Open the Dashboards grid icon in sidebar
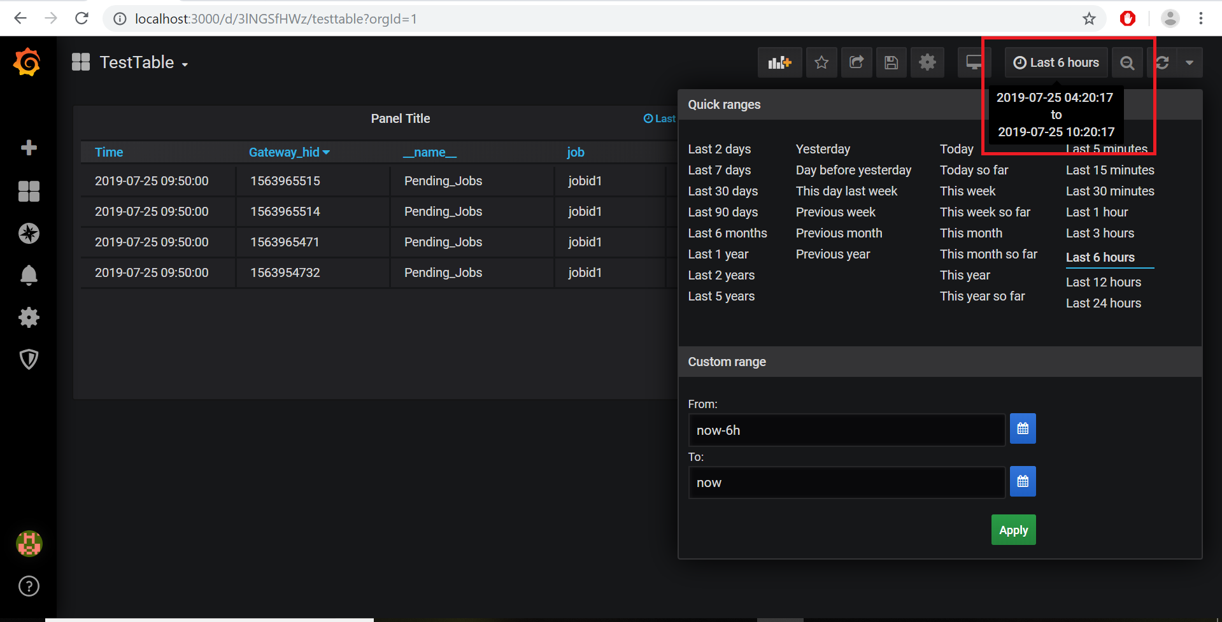The width and height of the screenshot is (1222, 622). point(29,191)
